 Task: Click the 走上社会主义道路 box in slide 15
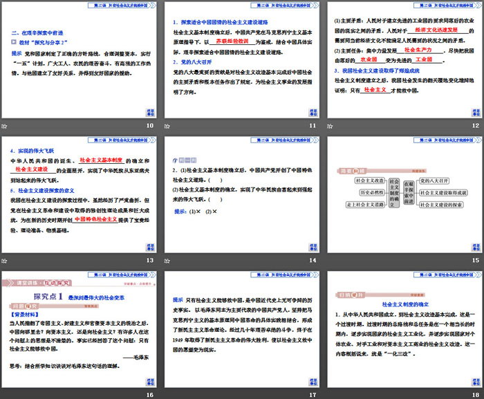pyautogui.click(x=365, y=205)
